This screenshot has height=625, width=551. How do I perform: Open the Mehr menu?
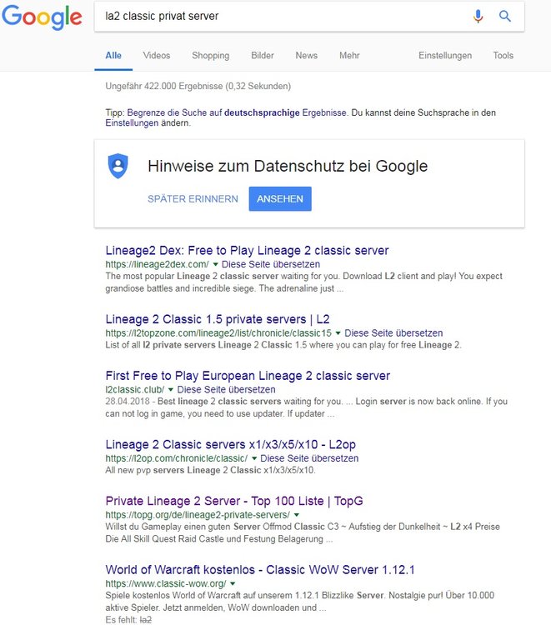349,56
